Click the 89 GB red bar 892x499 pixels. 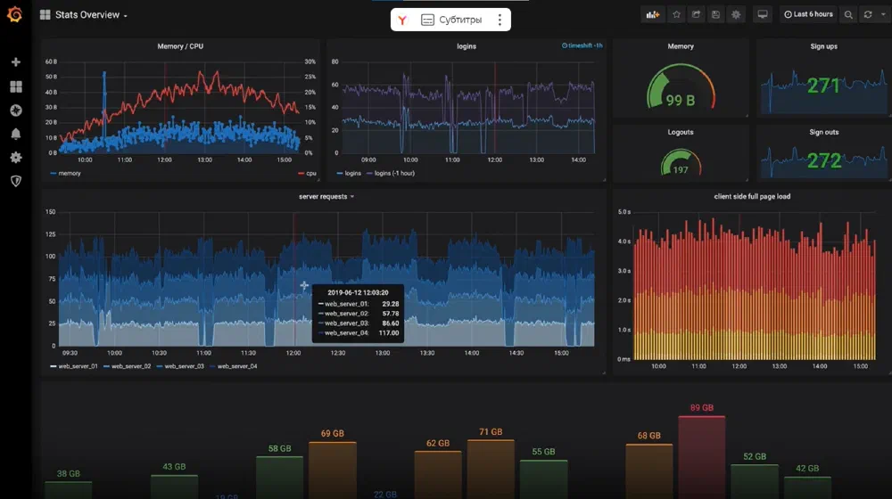point(701,457)
